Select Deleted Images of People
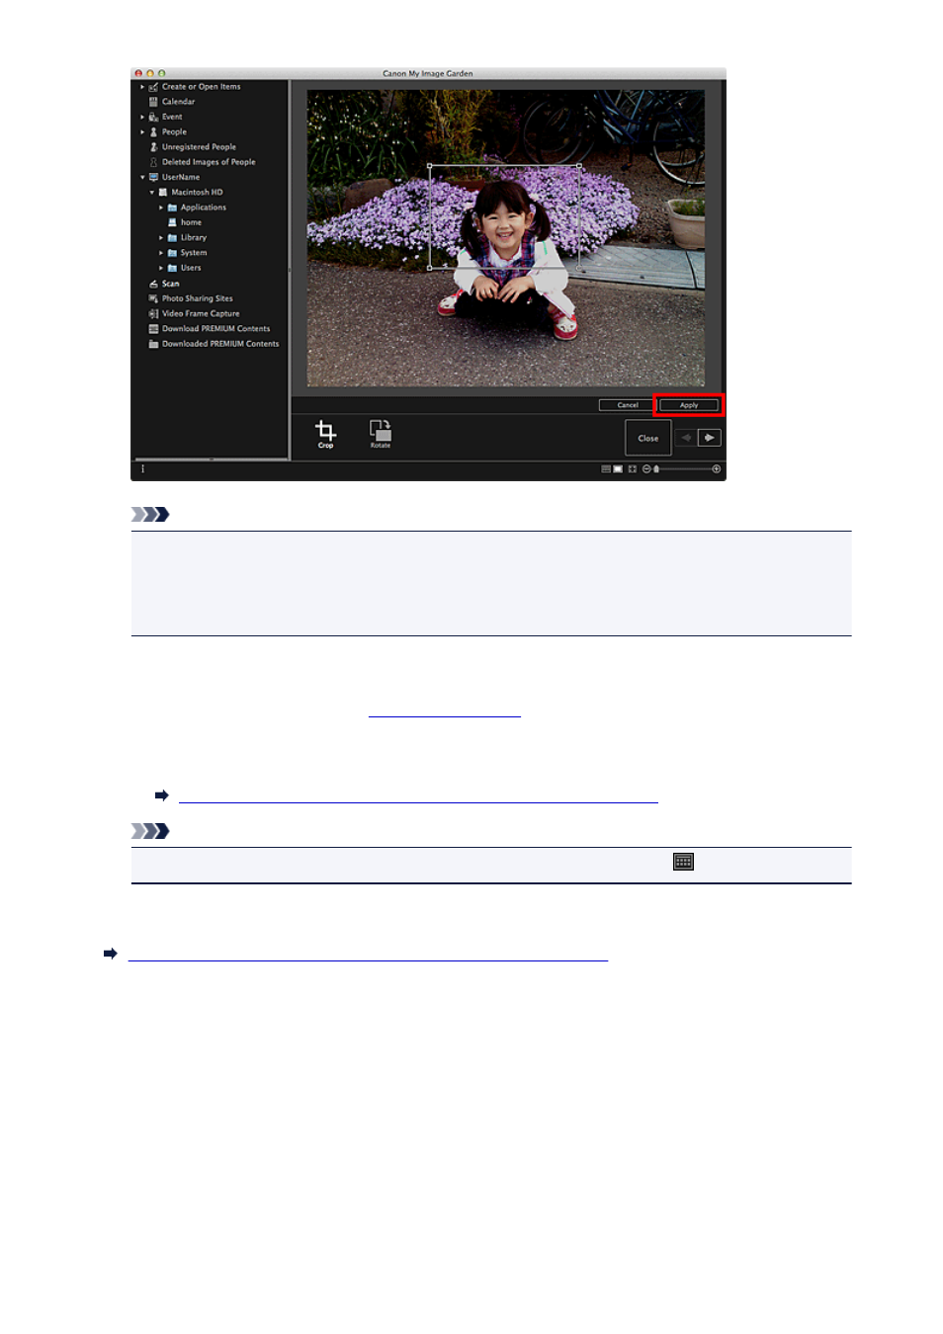This screenshot has width=943, height=1334. point(209,162)
